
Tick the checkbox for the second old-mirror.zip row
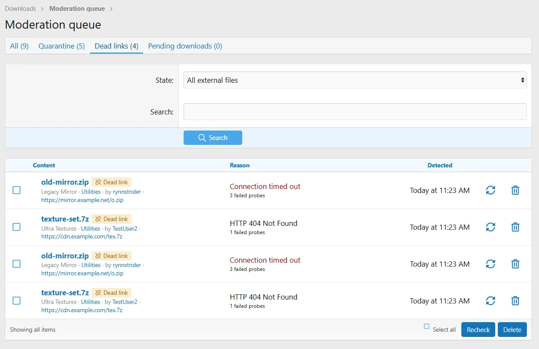[x=16, y=264]
